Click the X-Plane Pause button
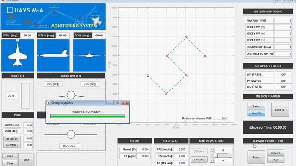Screen dimensions: 296x166 [256, 157]
